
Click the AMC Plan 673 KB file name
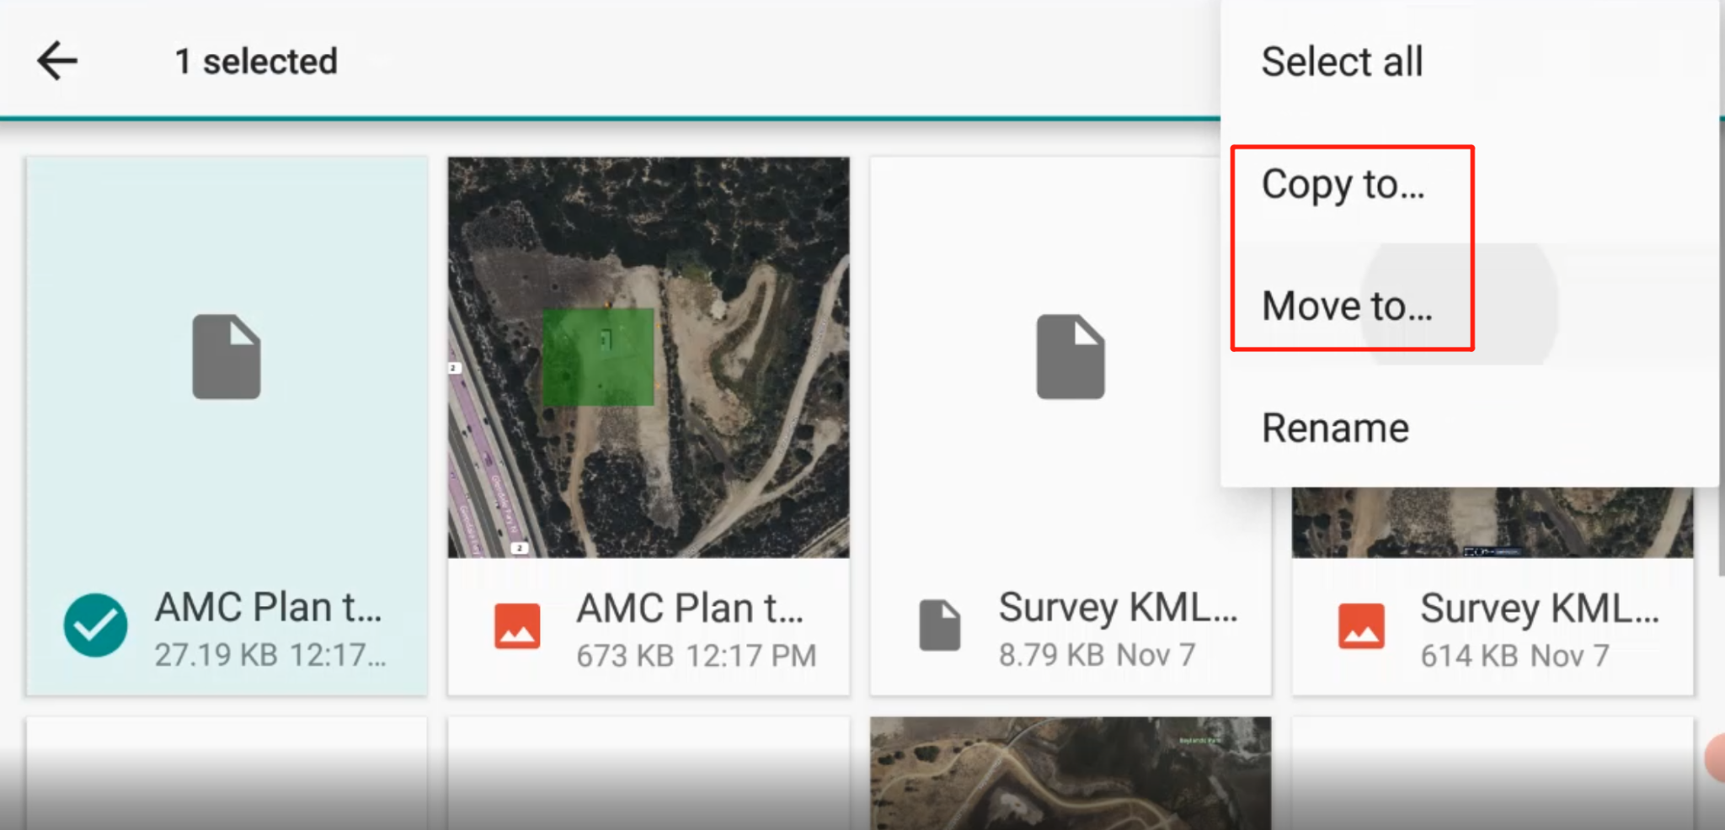coord(690,608)
